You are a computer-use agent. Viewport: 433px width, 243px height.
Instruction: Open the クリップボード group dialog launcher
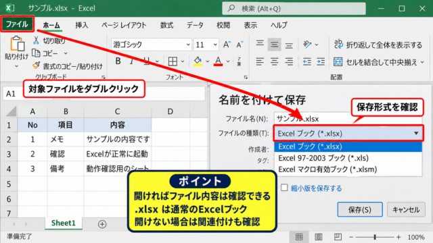104,78
